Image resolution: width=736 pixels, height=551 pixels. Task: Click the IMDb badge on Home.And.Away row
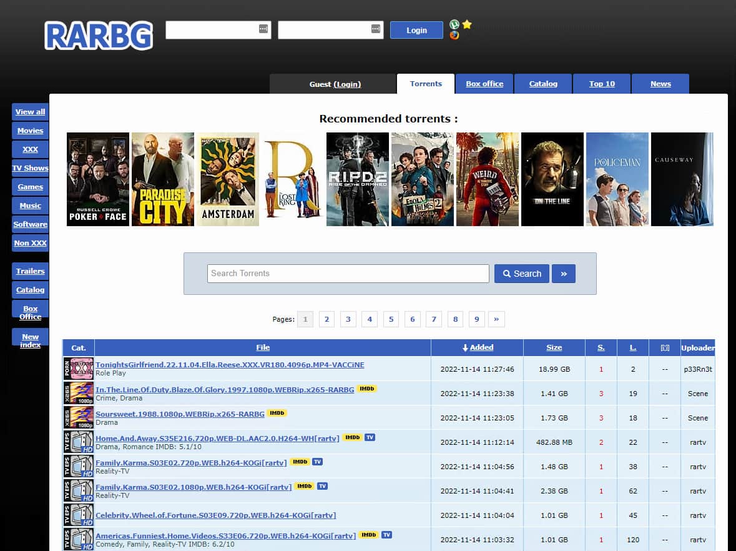click(353, 437)
